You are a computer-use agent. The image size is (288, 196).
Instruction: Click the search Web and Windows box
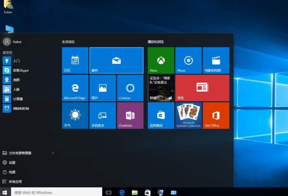point(57,192)
